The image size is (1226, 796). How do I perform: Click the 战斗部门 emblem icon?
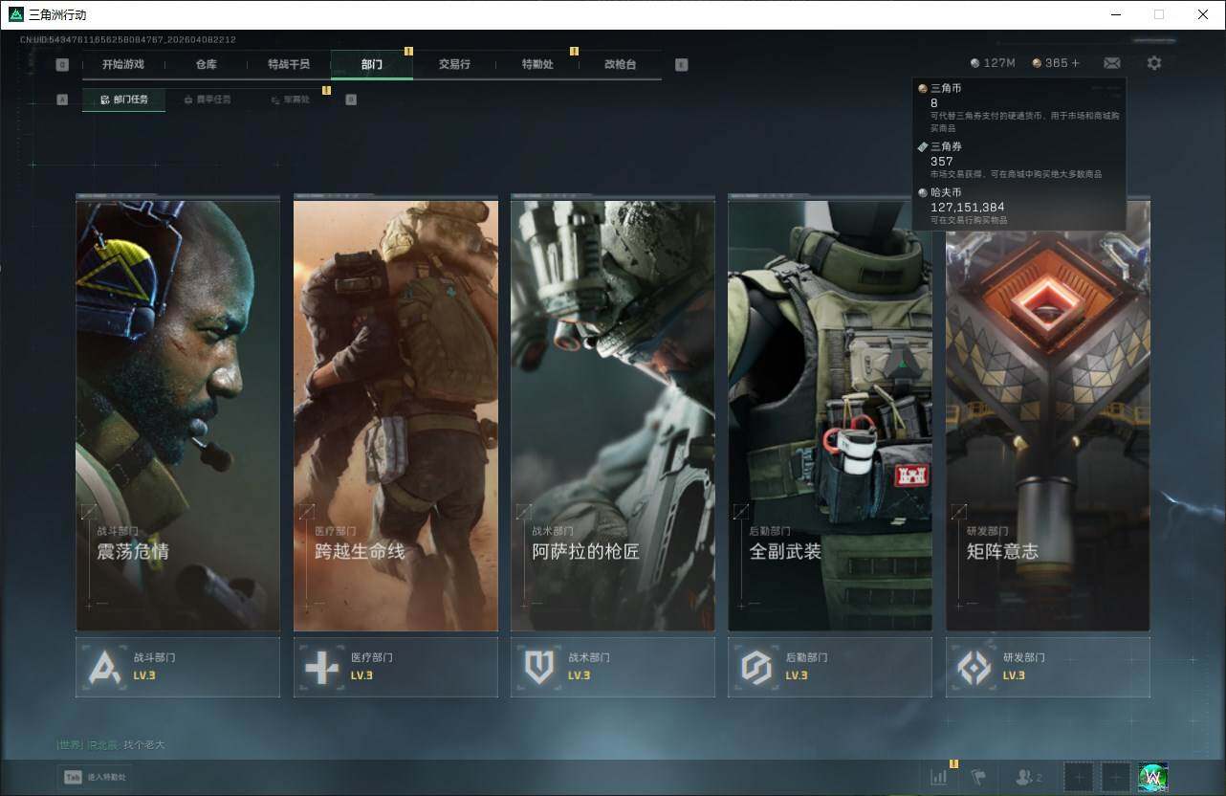pos(104,667)
